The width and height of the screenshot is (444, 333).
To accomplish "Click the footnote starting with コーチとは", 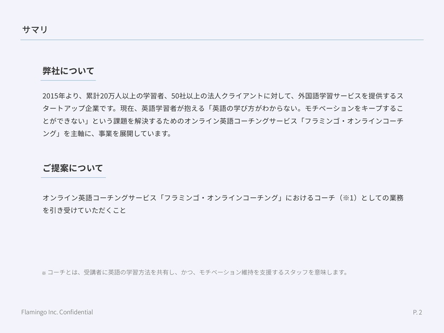I will (x=197, y=272).
